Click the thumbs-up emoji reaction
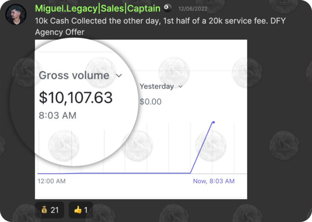312x222 pixels. (x=81, y=210)
